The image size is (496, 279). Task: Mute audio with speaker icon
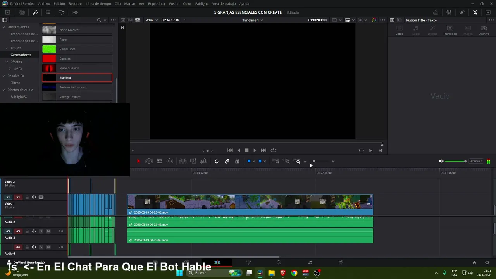pyautogui.click(x=441, y=161)
